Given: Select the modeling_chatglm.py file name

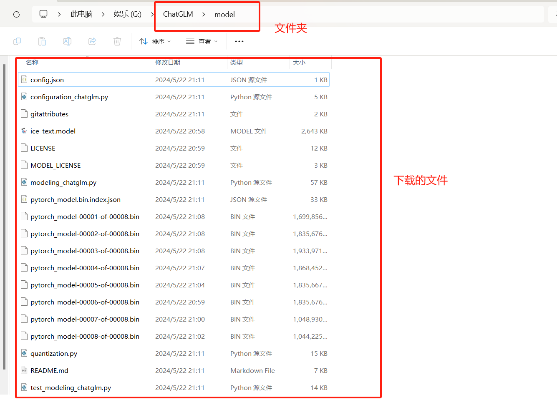Looking at the screenshot, I should click(63, 182).
